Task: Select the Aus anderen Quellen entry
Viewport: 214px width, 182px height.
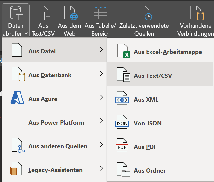Action: click(x=58, y=146)
